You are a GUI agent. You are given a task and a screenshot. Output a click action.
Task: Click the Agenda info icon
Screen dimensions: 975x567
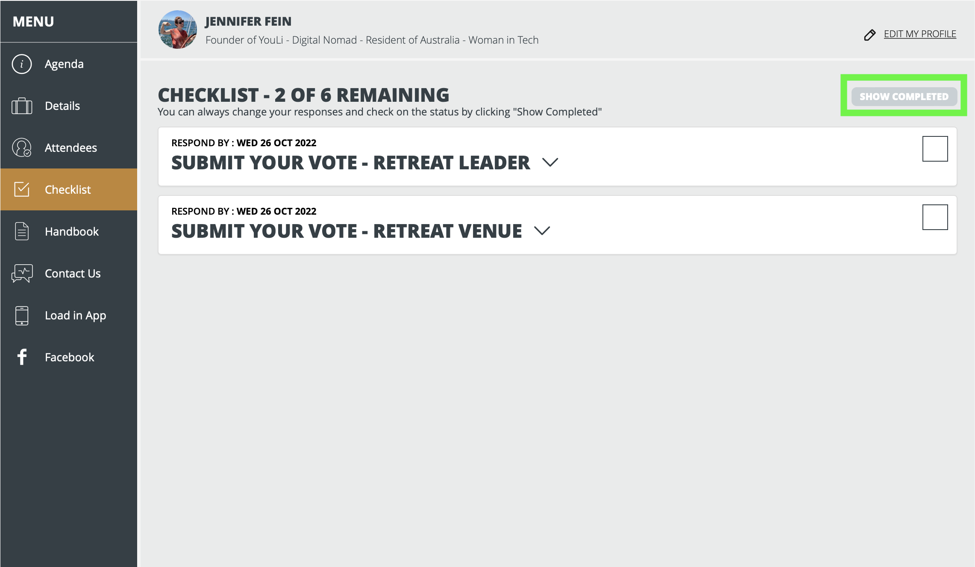pos(22,64)
